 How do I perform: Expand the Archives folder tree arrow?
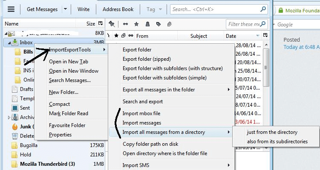[x=9, y=117]
